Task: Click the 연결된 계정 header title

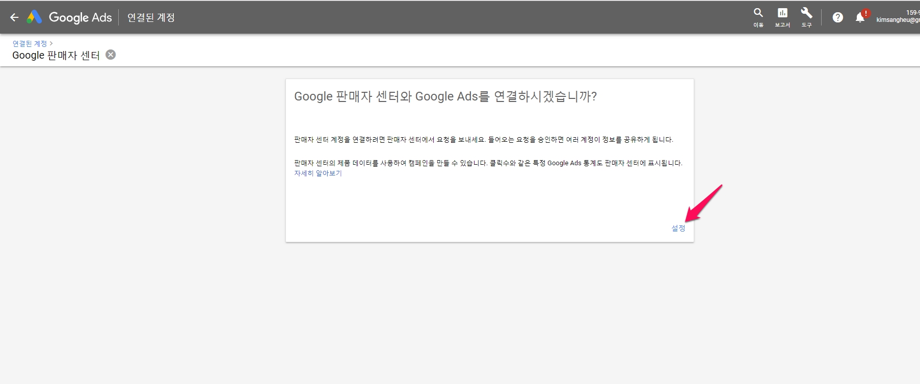Action: (x=151, y=17)
